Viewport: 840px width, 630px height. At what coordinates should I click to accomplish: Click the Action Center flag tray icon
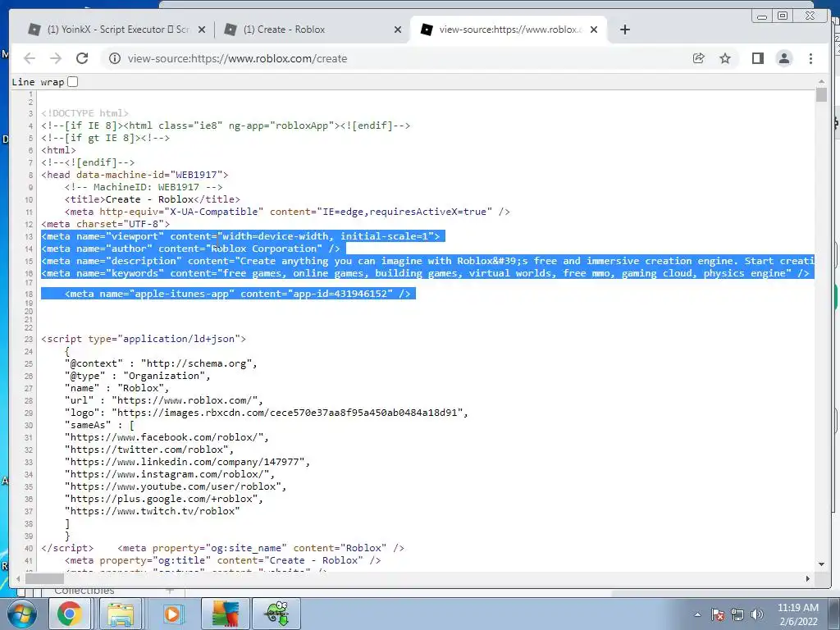718,614
